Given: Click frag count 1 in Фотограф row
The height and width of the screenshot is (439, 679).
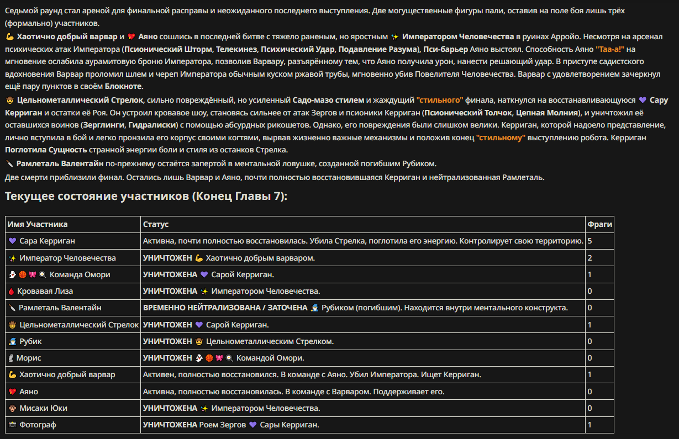Looking at the screenshot, I should pyautogui.click(x=590, y=425).
